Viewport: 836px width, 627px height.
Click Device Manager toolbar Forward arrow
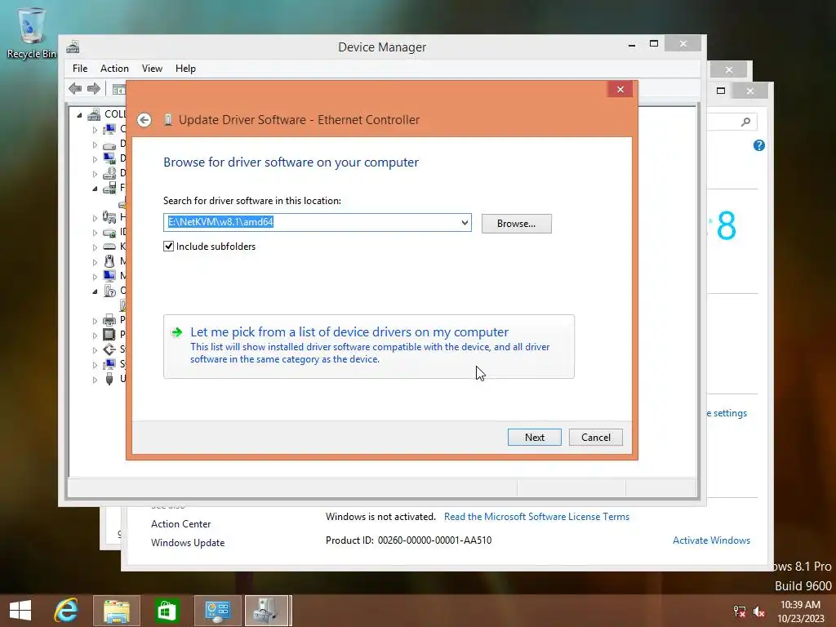click(x=94, y=88)
